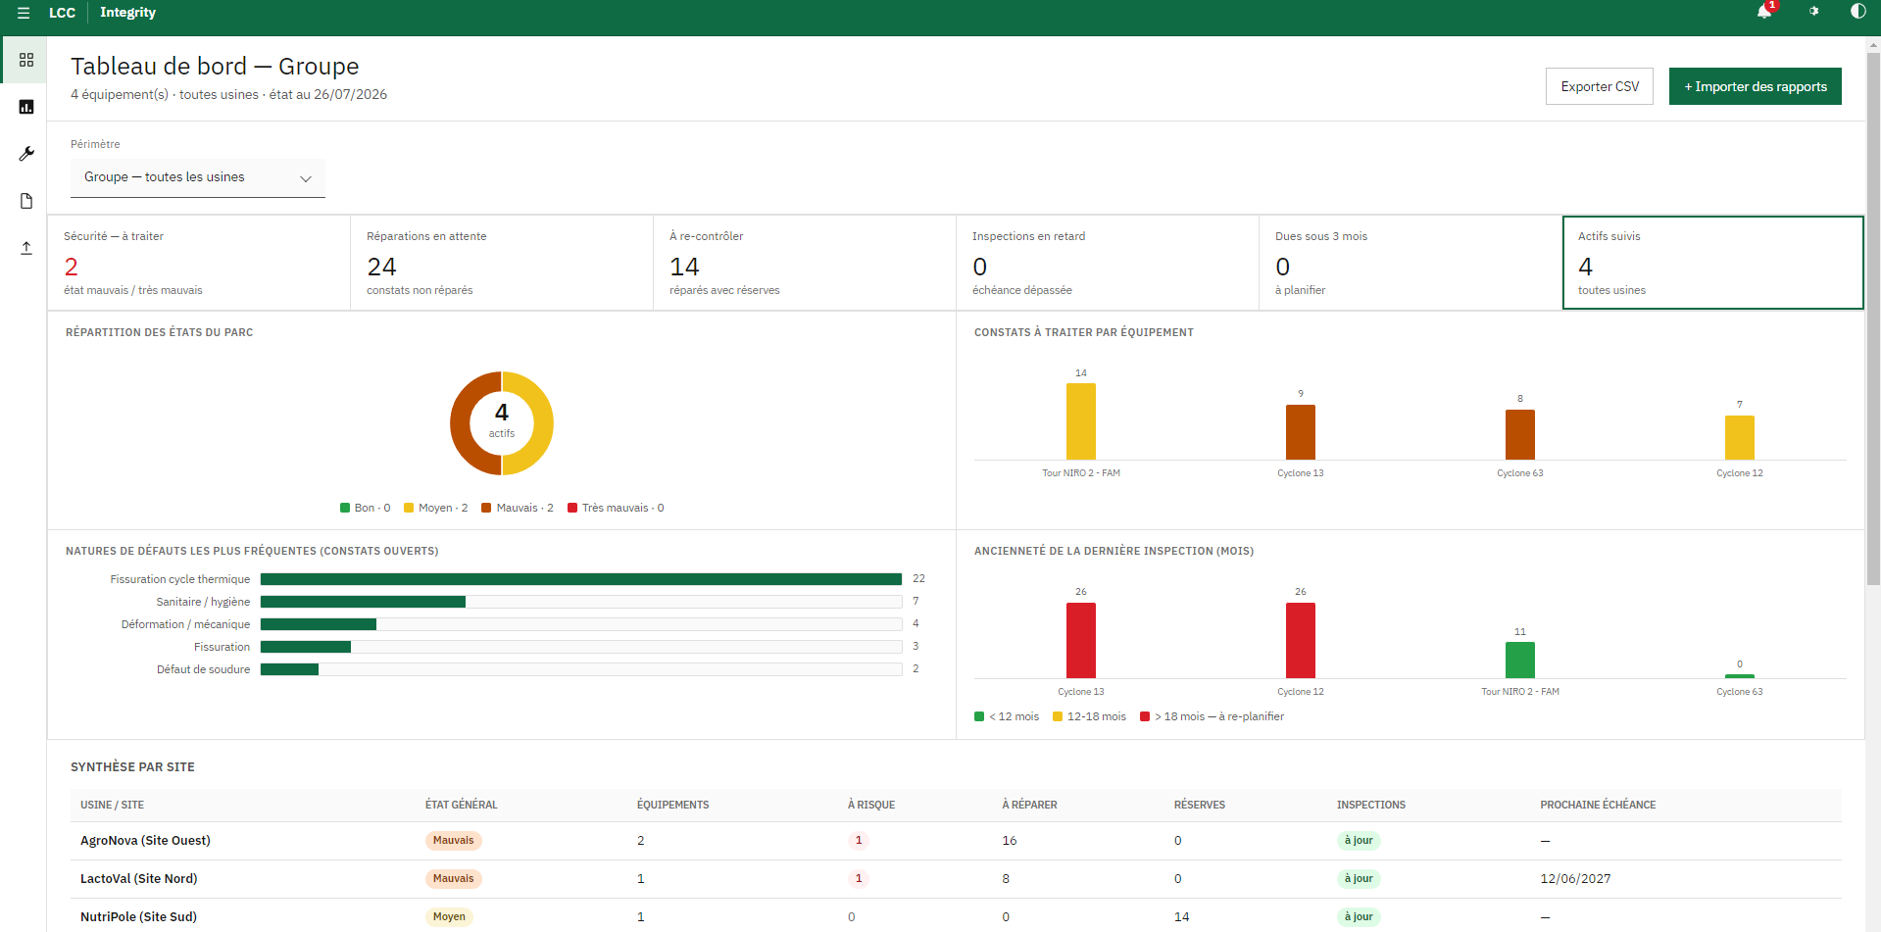Select the 'Actifs suivis' KPI tile
The image size is (1881, 932).
(x=1712, y=263)
